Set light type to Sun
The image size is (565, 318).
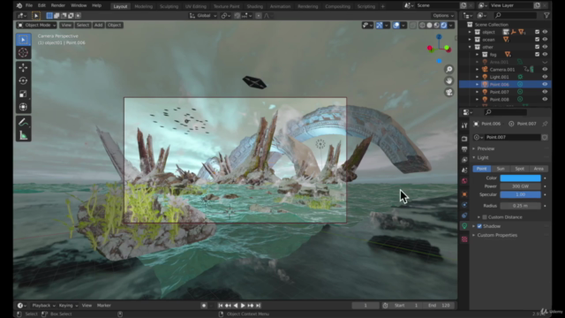pos(501,169)
